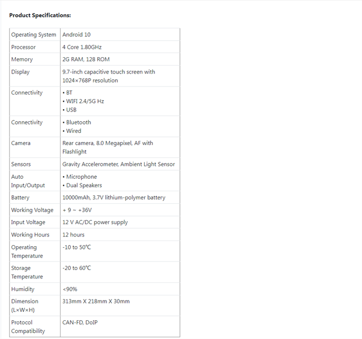Click the Dual Speakers bullet item
The image size is (362, 339).
click(x=82, y=185)
